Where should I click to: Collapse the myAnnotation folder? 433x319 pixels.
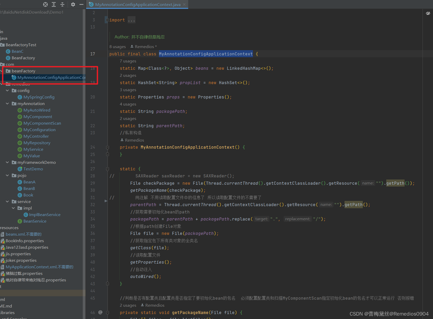pyautogui.click(x=7, y=104)
